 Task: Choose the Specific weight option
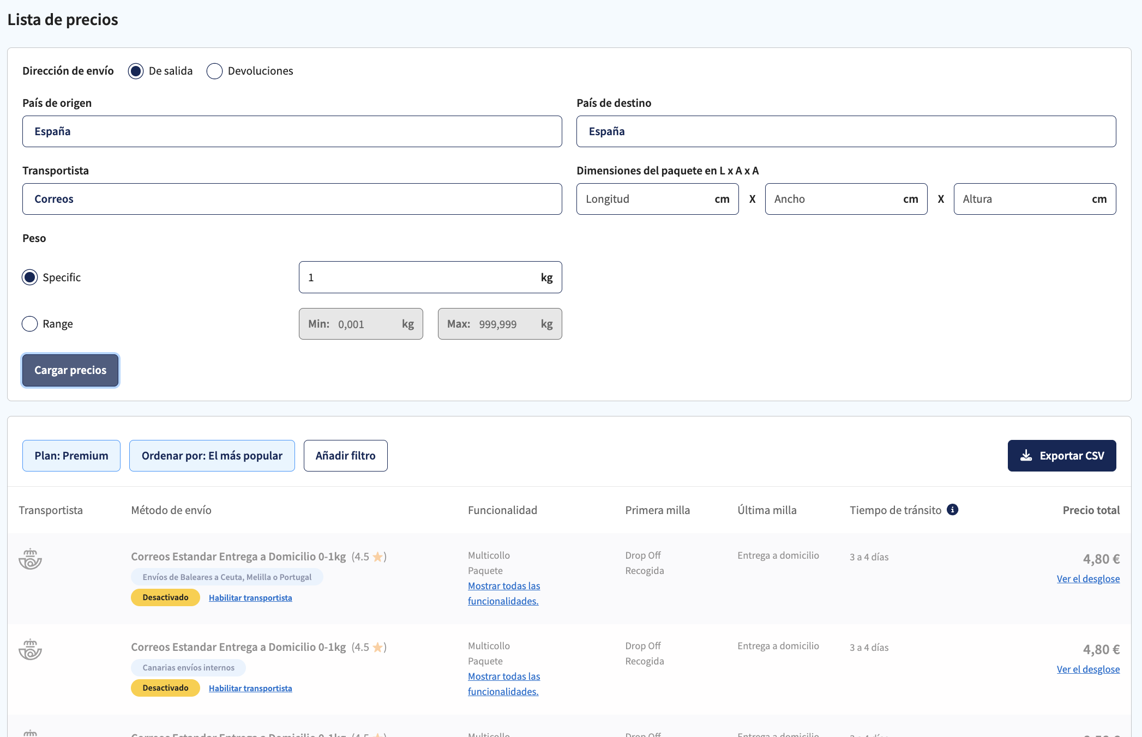[29, 277]
